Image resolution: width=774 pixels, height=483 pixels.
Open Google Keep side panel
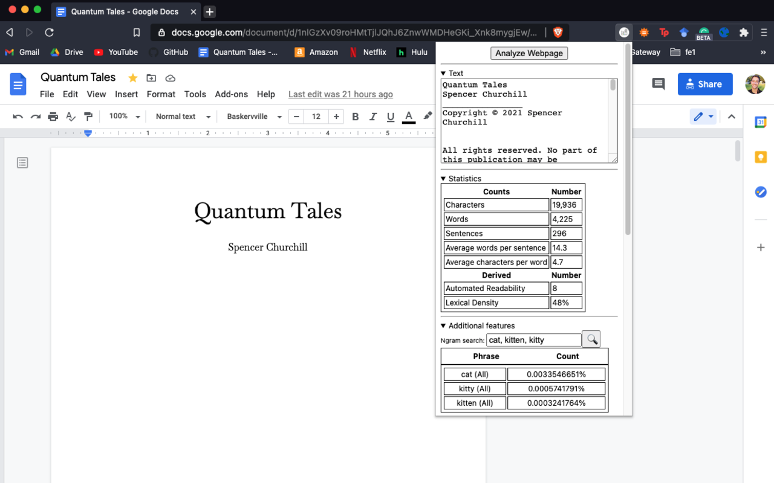[761, 157]
